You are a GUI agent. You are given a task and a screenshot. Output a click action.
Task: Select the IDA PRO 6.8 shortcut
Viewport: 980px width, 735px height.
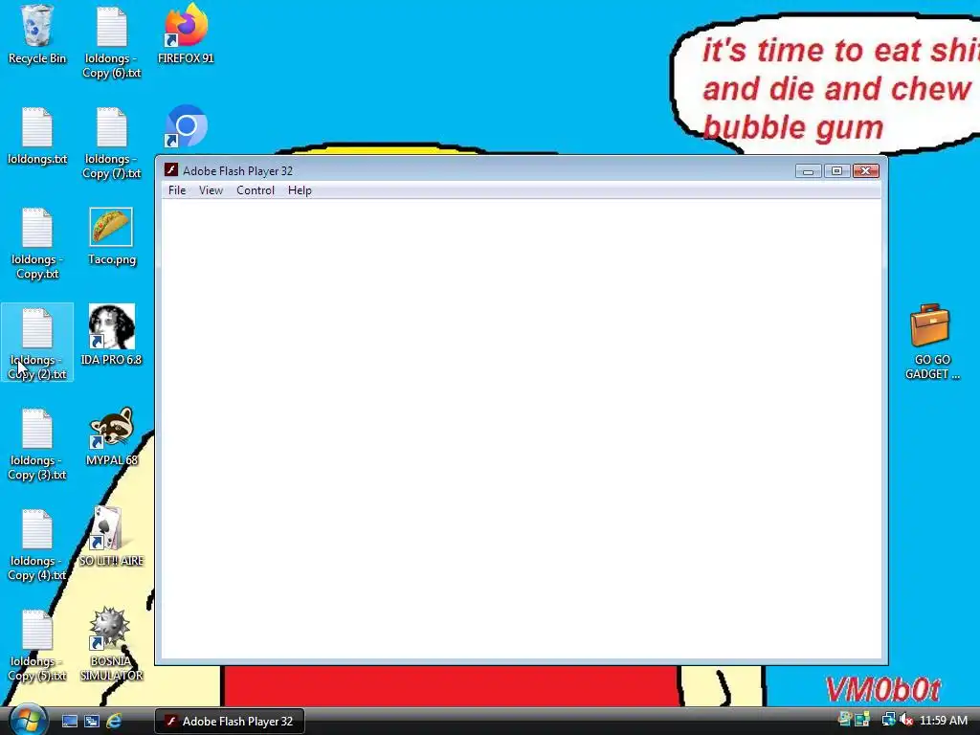point(111,335)
